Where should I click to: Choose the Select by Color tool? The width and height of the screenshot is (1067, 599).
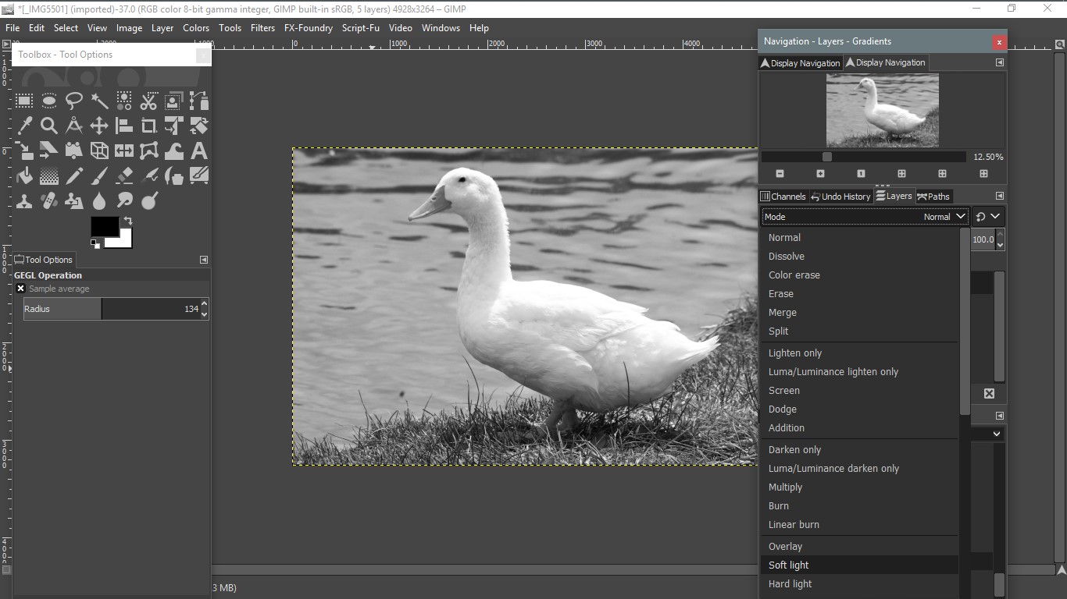coord(124,101)
